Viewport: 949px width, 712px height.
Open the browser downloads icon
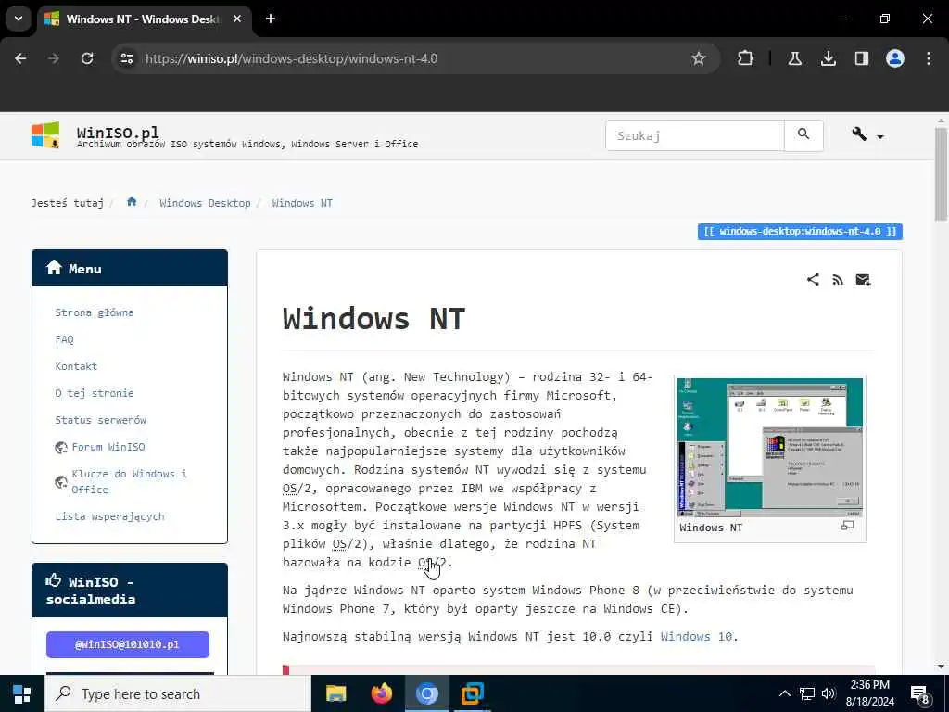(828, 58)
